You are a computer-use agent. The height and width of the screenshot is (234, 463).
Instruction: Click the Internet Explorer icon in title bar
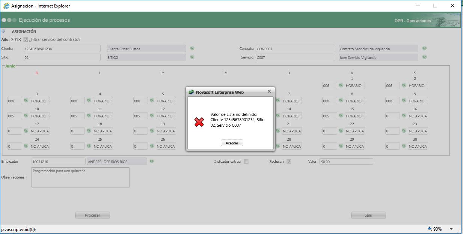(x=6, y=6)
